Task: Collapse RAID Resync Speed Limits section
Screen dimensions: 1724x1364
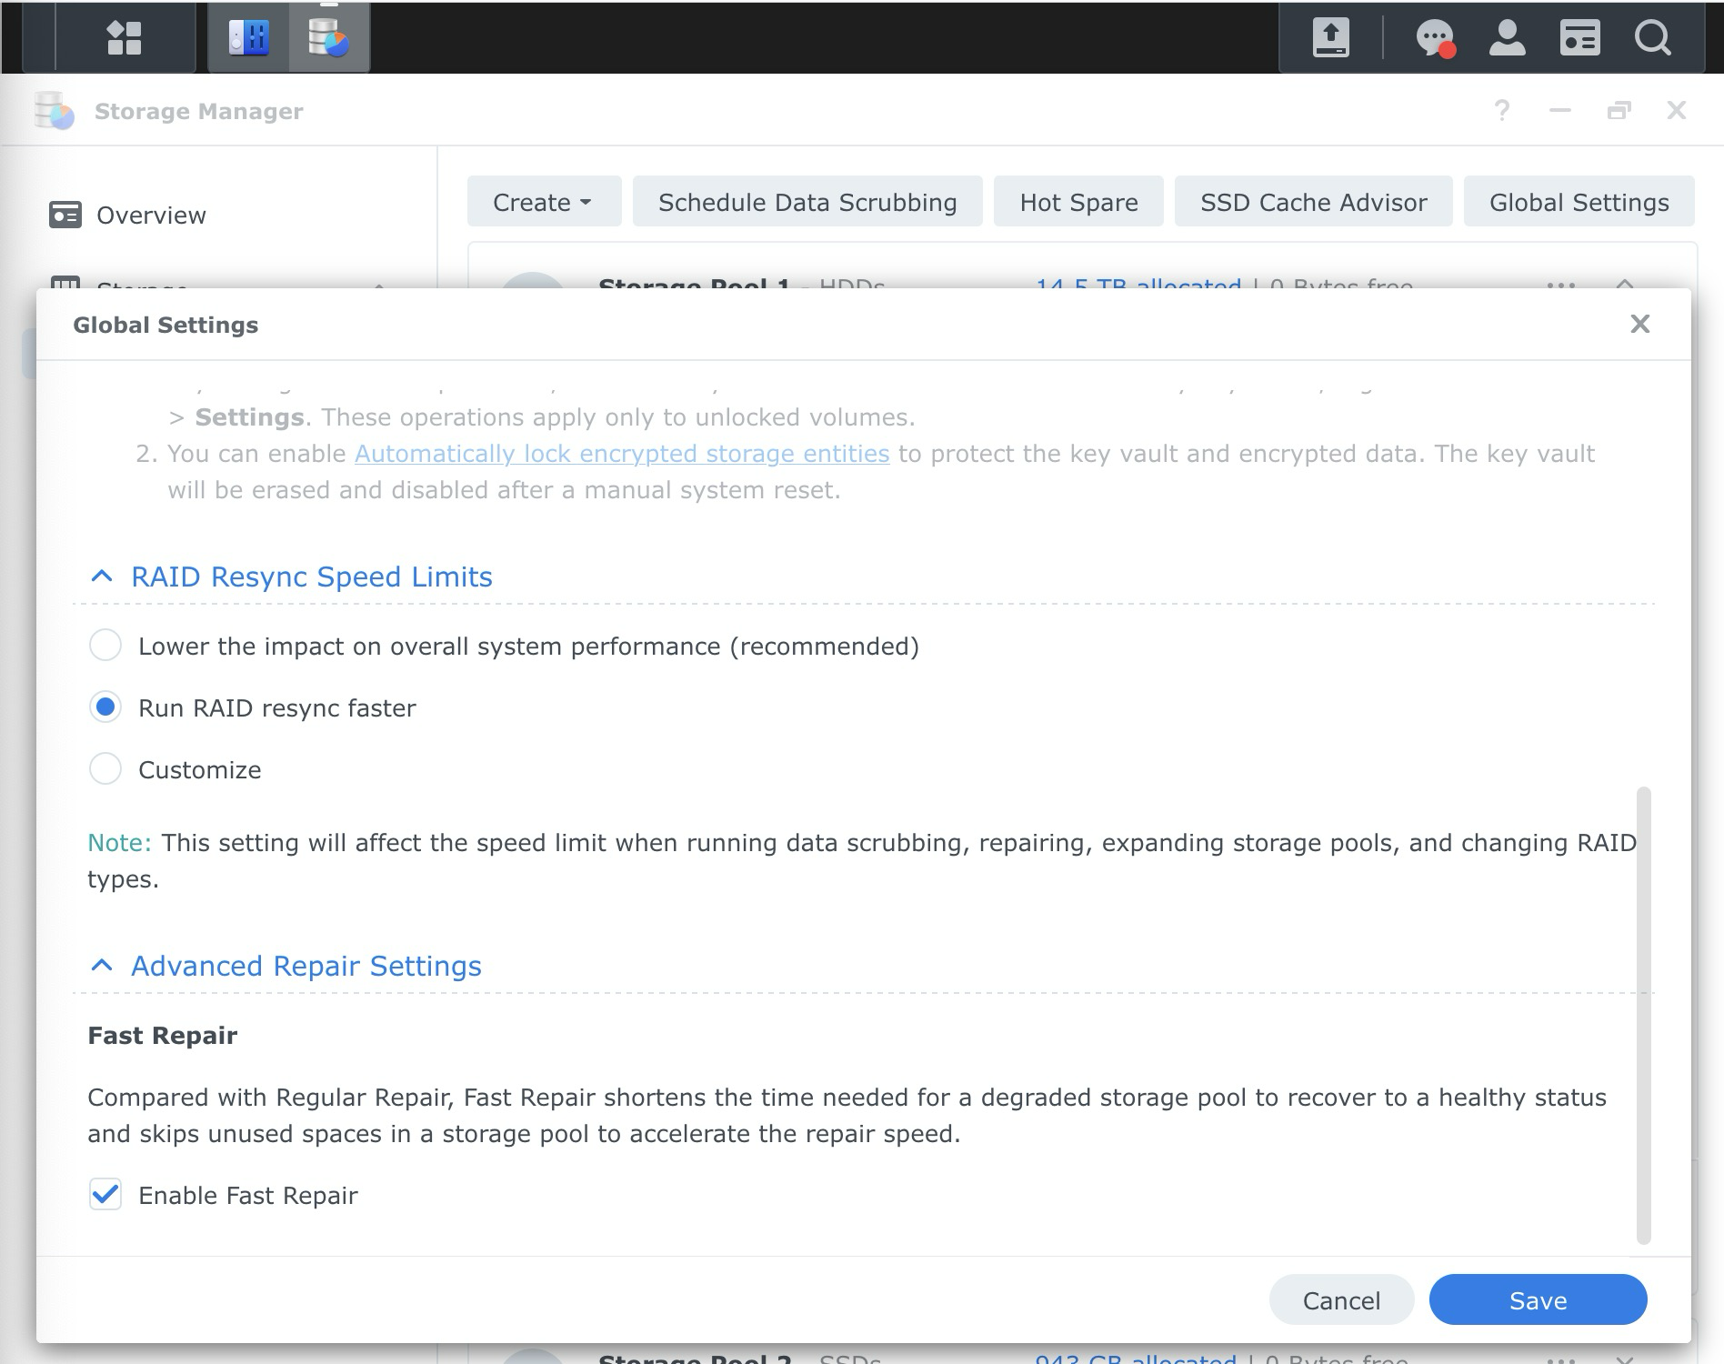Action: 102,577
